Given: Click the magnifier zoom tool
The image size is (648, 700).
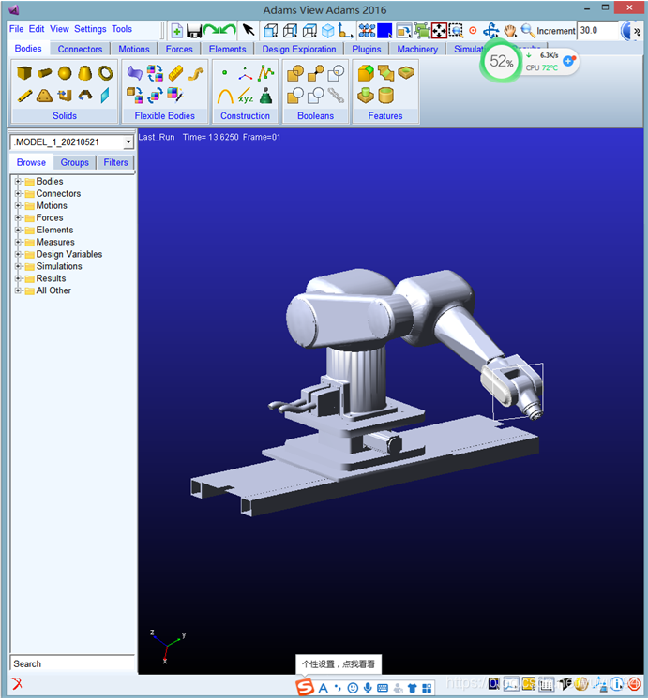Looking at the screenshot, I should tap(528, 31).
